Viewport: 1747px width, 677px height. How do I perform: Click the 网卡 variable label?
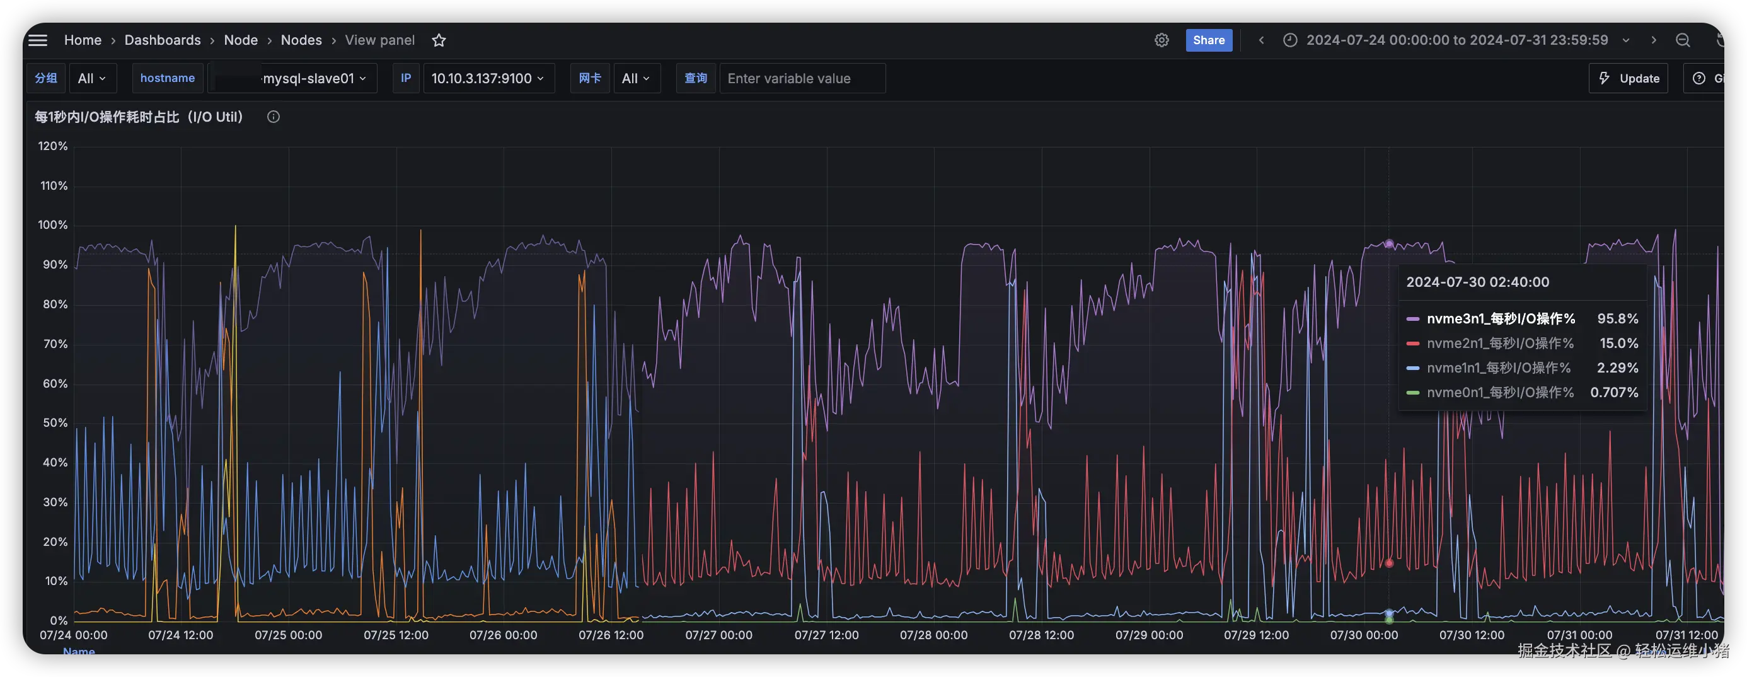pyautogui.click(x=589, y=78)
